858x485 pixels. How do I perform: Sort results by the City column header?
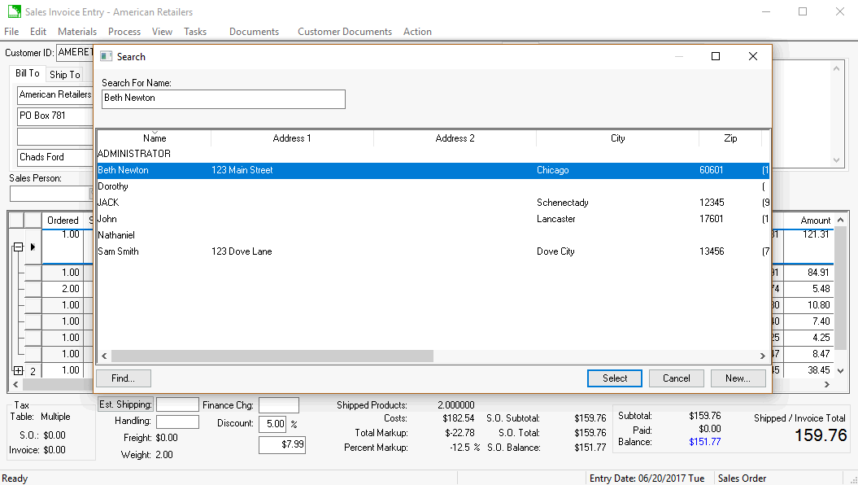[617, 138]
